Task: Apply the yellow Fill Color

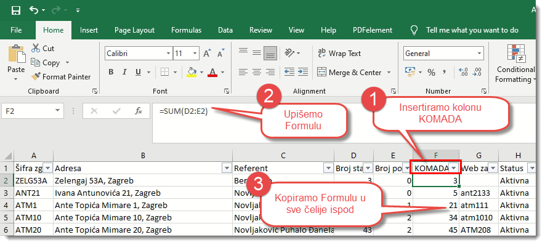Action: (x=192, y=72)
